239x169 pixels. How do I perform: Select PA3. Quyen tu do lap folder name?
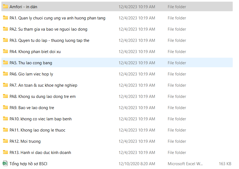49,40
